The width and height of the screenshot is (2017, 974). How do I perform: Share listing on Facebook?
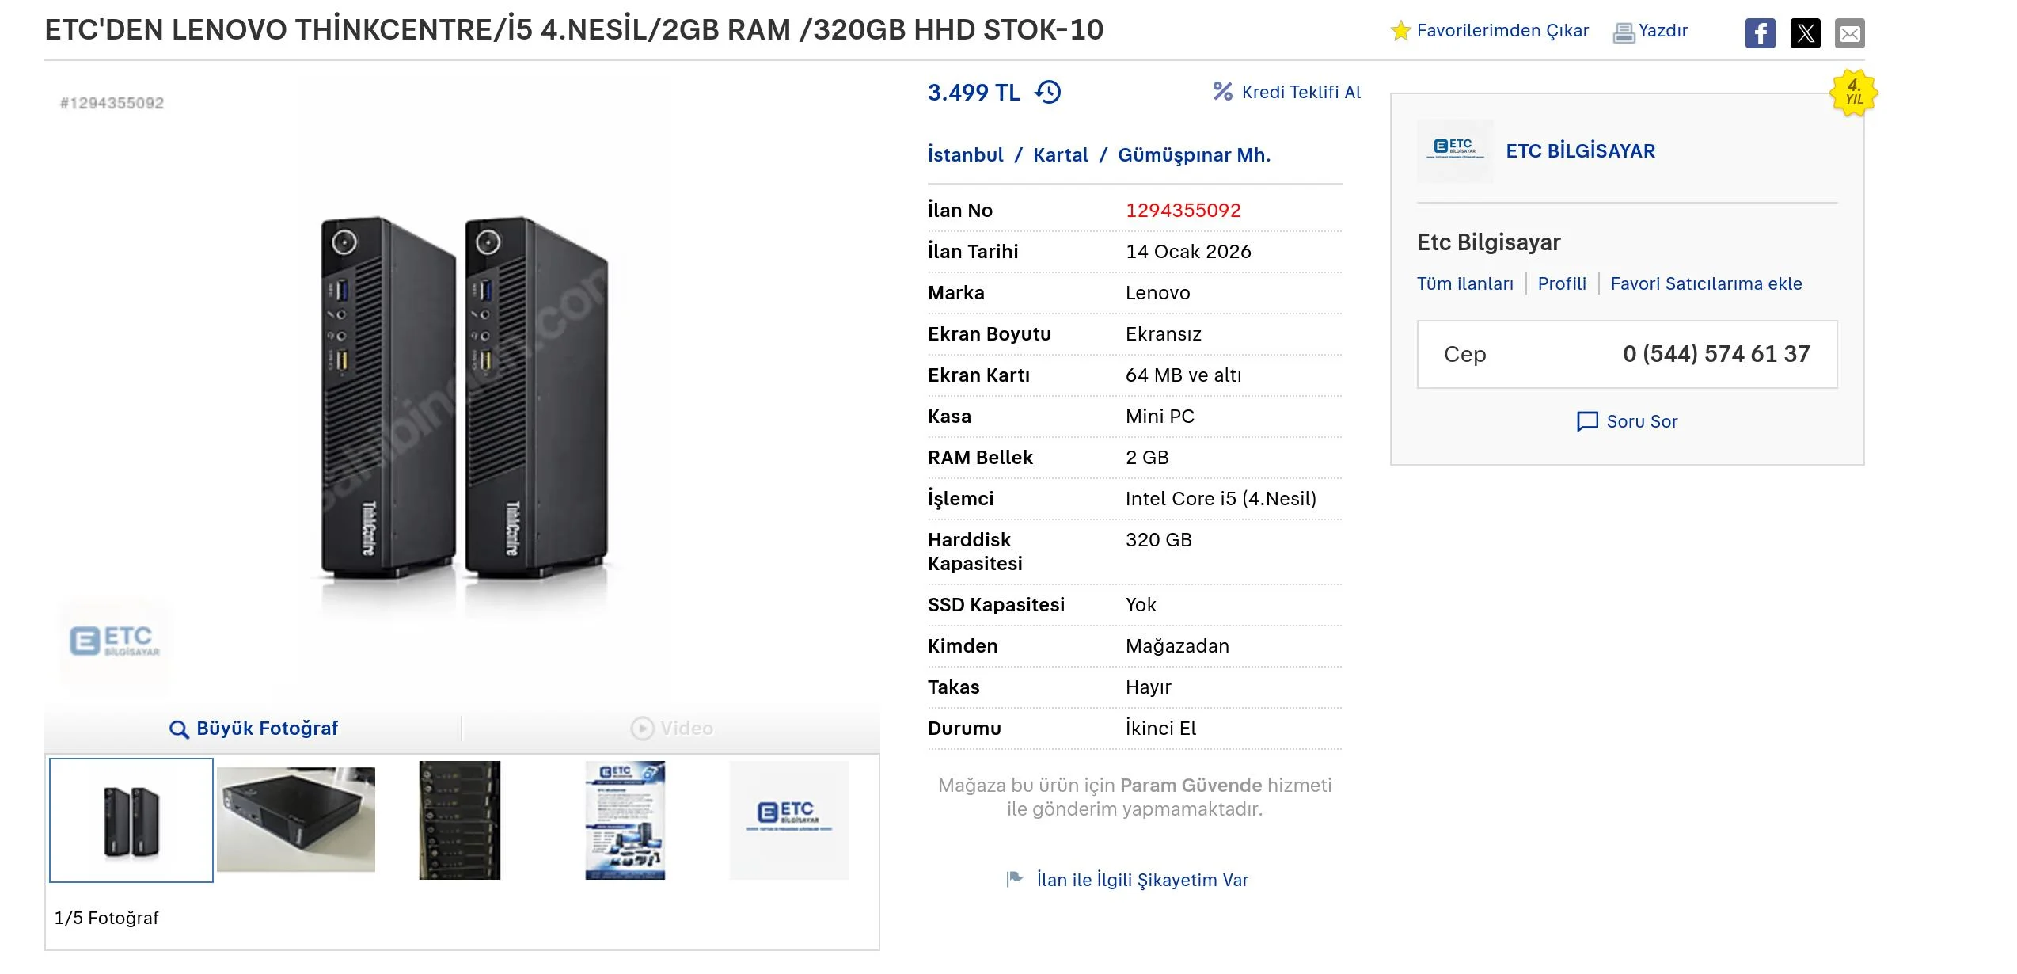tap(1760, 33)
